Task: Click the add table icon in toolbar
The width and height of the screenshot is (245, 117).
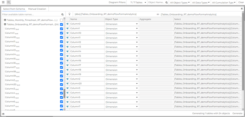Action: coord(9,2)
